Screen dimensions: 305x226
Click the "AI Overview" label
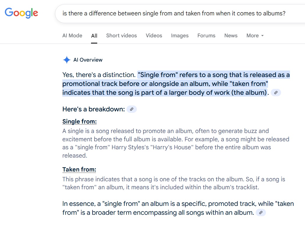pyautogui.click(x=88, y=60)
